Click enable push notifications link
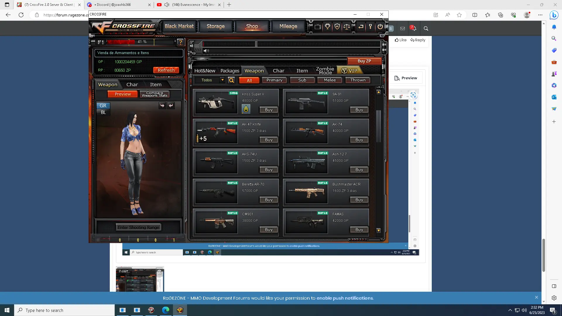The height and width of the screenshot is (316, 562). point(345,298)
